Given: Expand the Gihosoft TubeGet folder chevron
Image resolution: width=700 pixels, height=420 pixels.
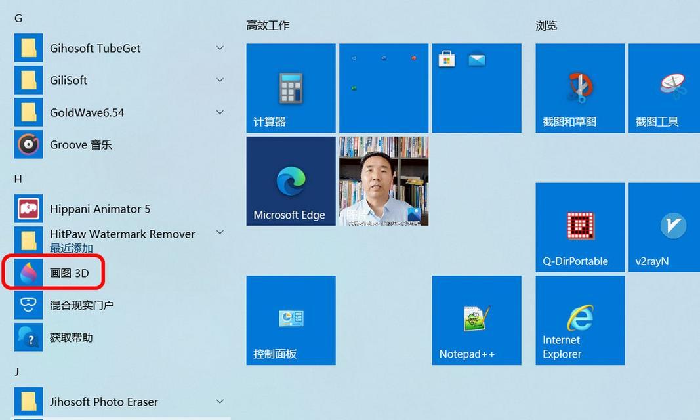Looking at the screenshot, I should tap(220, 48).
